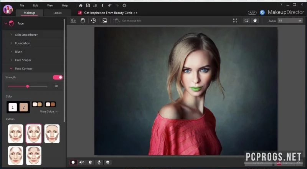Click the Strength slider handle
Viewport: 307px width, 169px height.
[28, 86]
